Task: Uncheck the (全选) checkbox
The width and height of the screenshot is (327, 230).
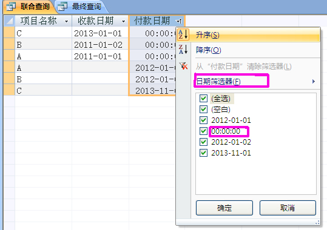Action: coord(203,98)
